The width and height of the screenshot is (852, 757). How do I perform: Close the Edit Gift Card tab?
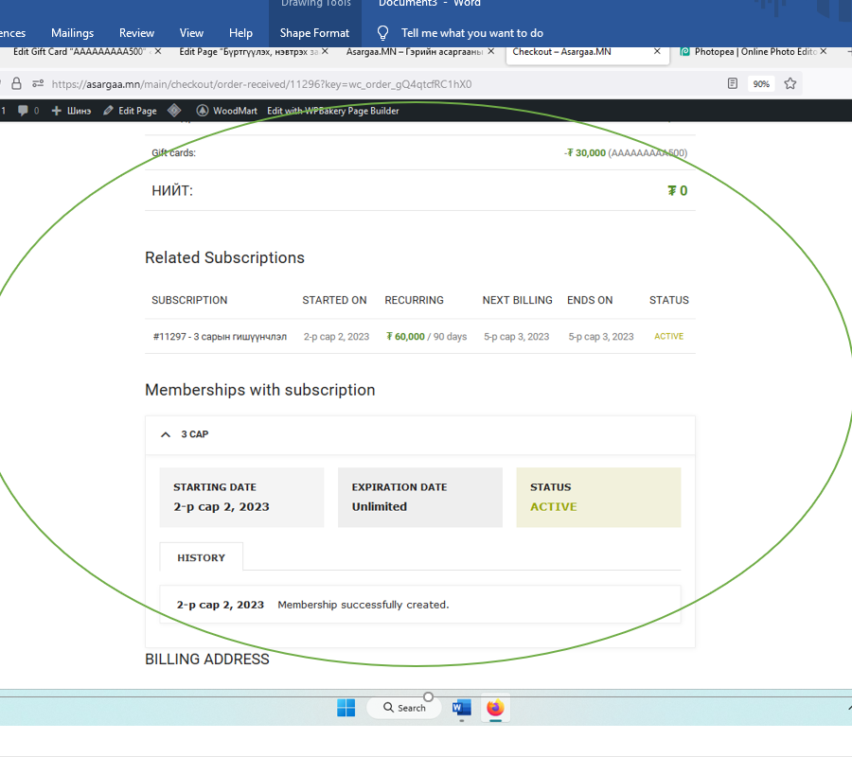pos(158,51)
